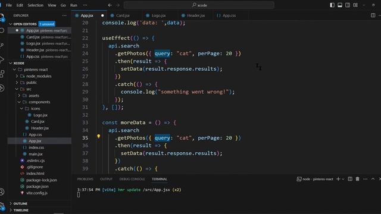Image resolution: width=381 pixels, height=214 pixels.
Task: Open the Manage gear at the activity bar bottom
Action: click(x=2, y=206)
